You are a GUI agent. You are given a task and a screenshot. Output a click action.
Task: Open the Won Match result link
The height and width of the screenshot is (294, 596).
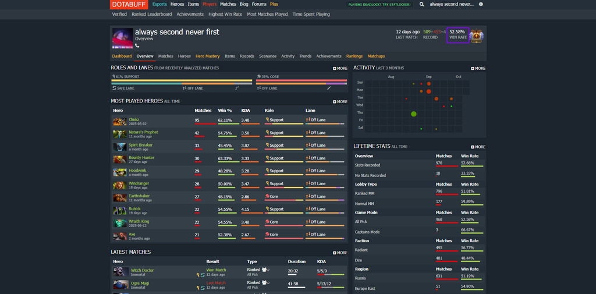coord(217,270)
